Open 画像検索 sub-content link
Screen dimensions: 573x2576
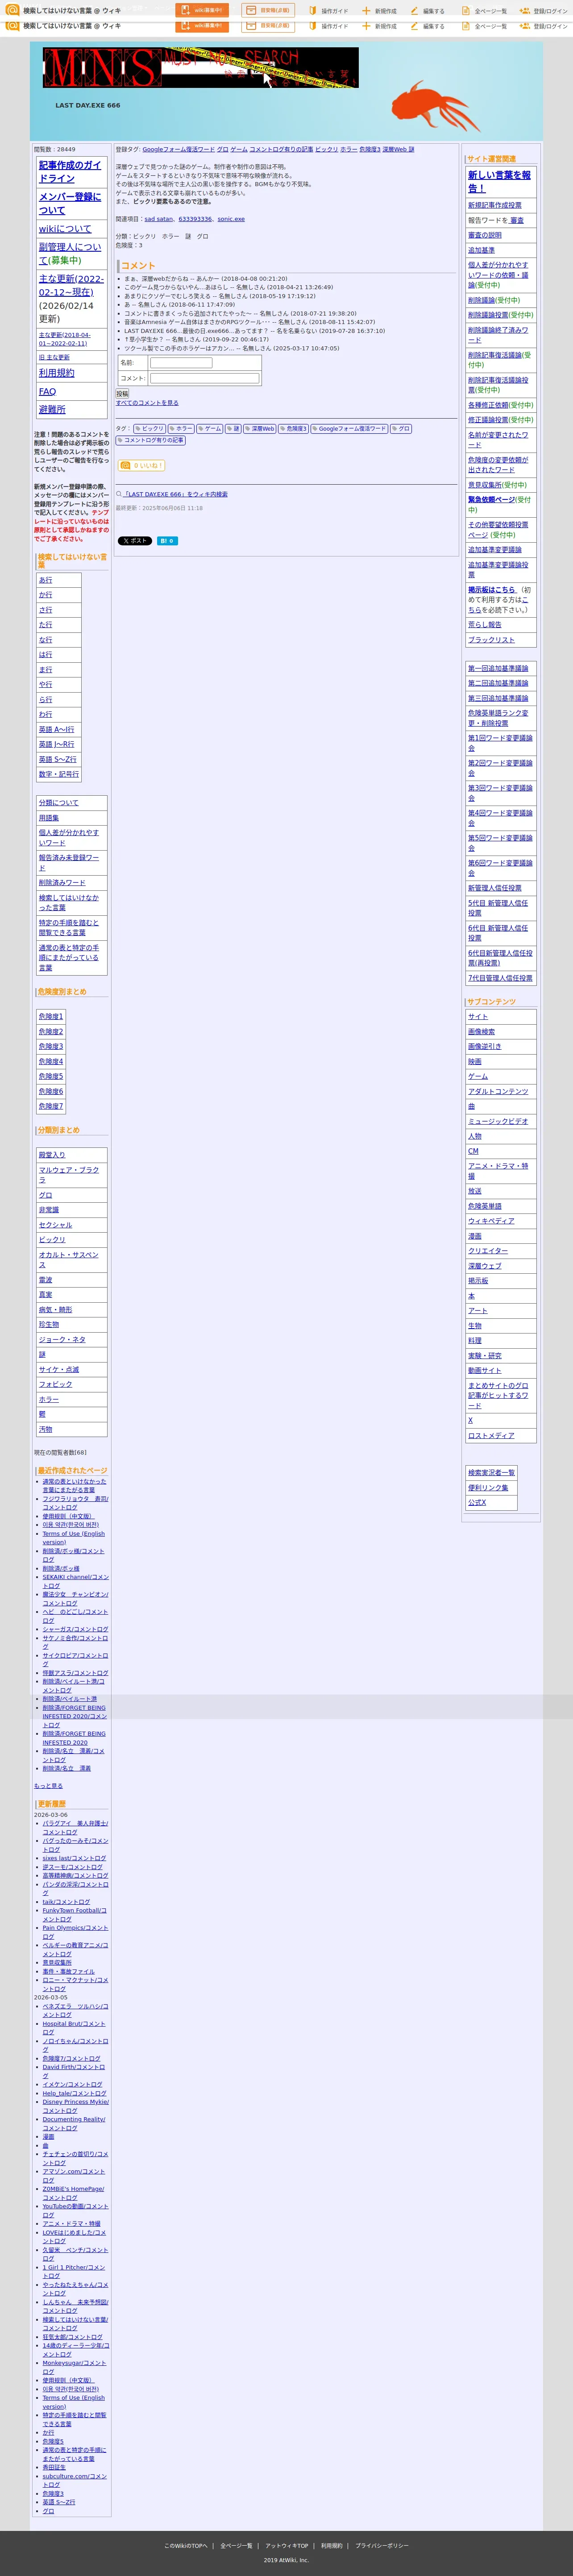coord(482,1032)
